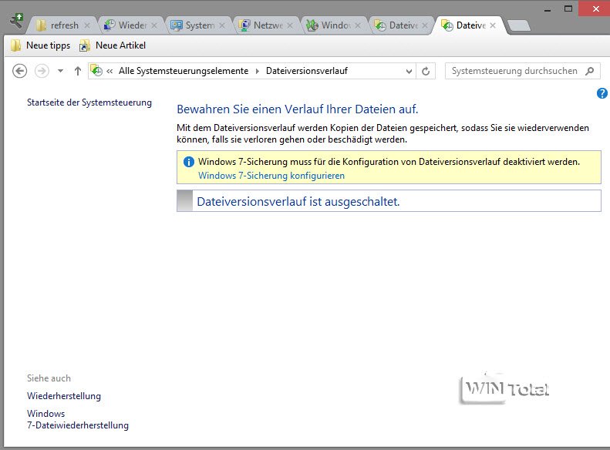Minimize the window
Screen dimensions: 610x450
[548, 9]
